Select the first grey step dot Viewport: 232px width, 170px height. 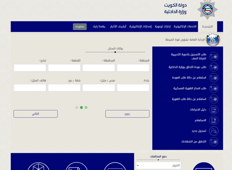(x=77, y=108)
